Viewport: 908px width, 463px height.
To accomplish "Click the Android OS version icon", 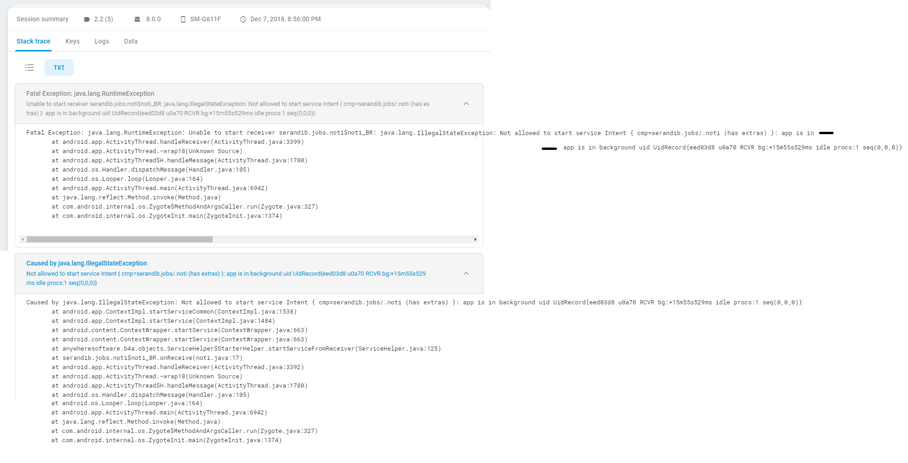I will [x=137, y=19].
